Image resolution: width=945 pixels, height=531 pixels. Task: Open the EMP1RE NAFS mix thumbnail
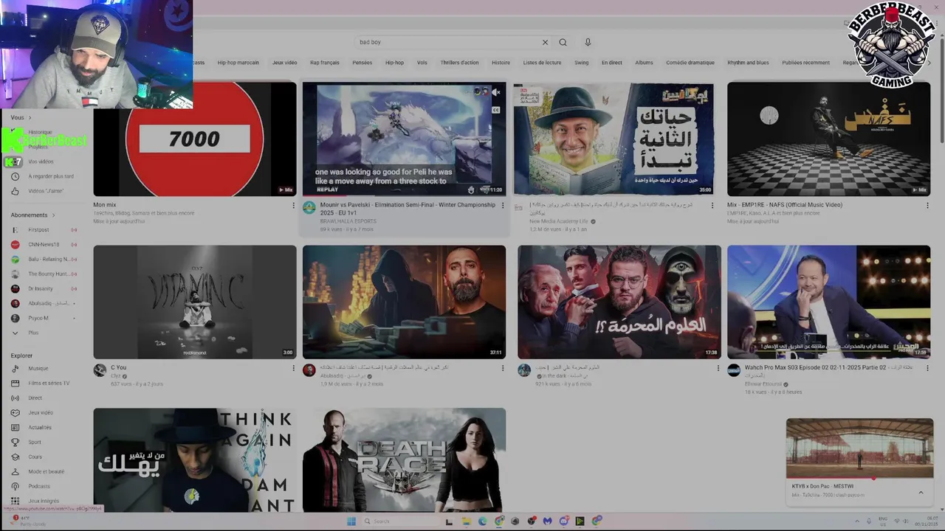point(828,139)
